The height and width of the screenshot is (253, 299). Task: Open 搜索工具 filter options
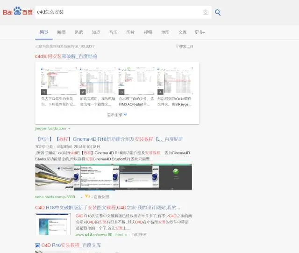(185, 46)
